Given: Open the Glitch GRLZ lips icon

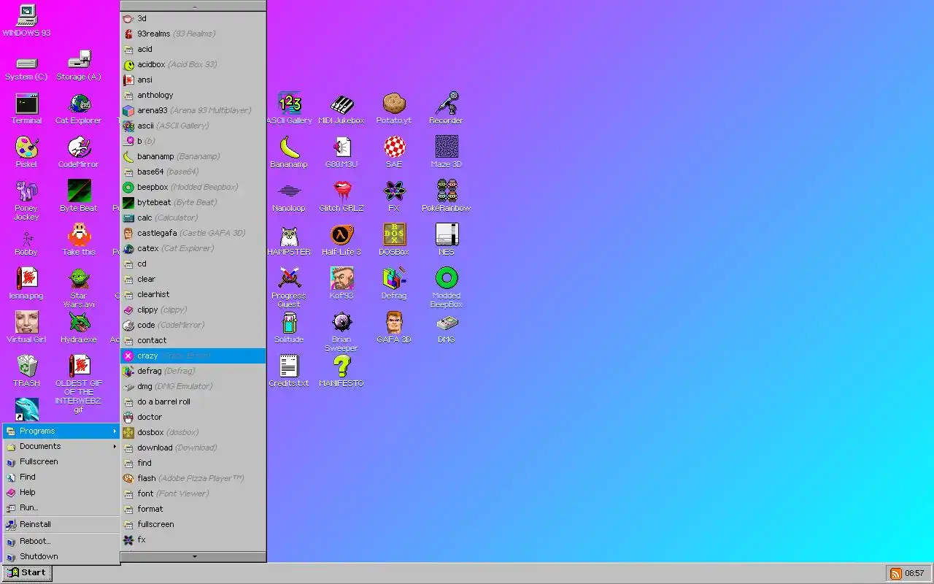Looking at the screenshot, I should pyautogui.click(x=341, y=196).
